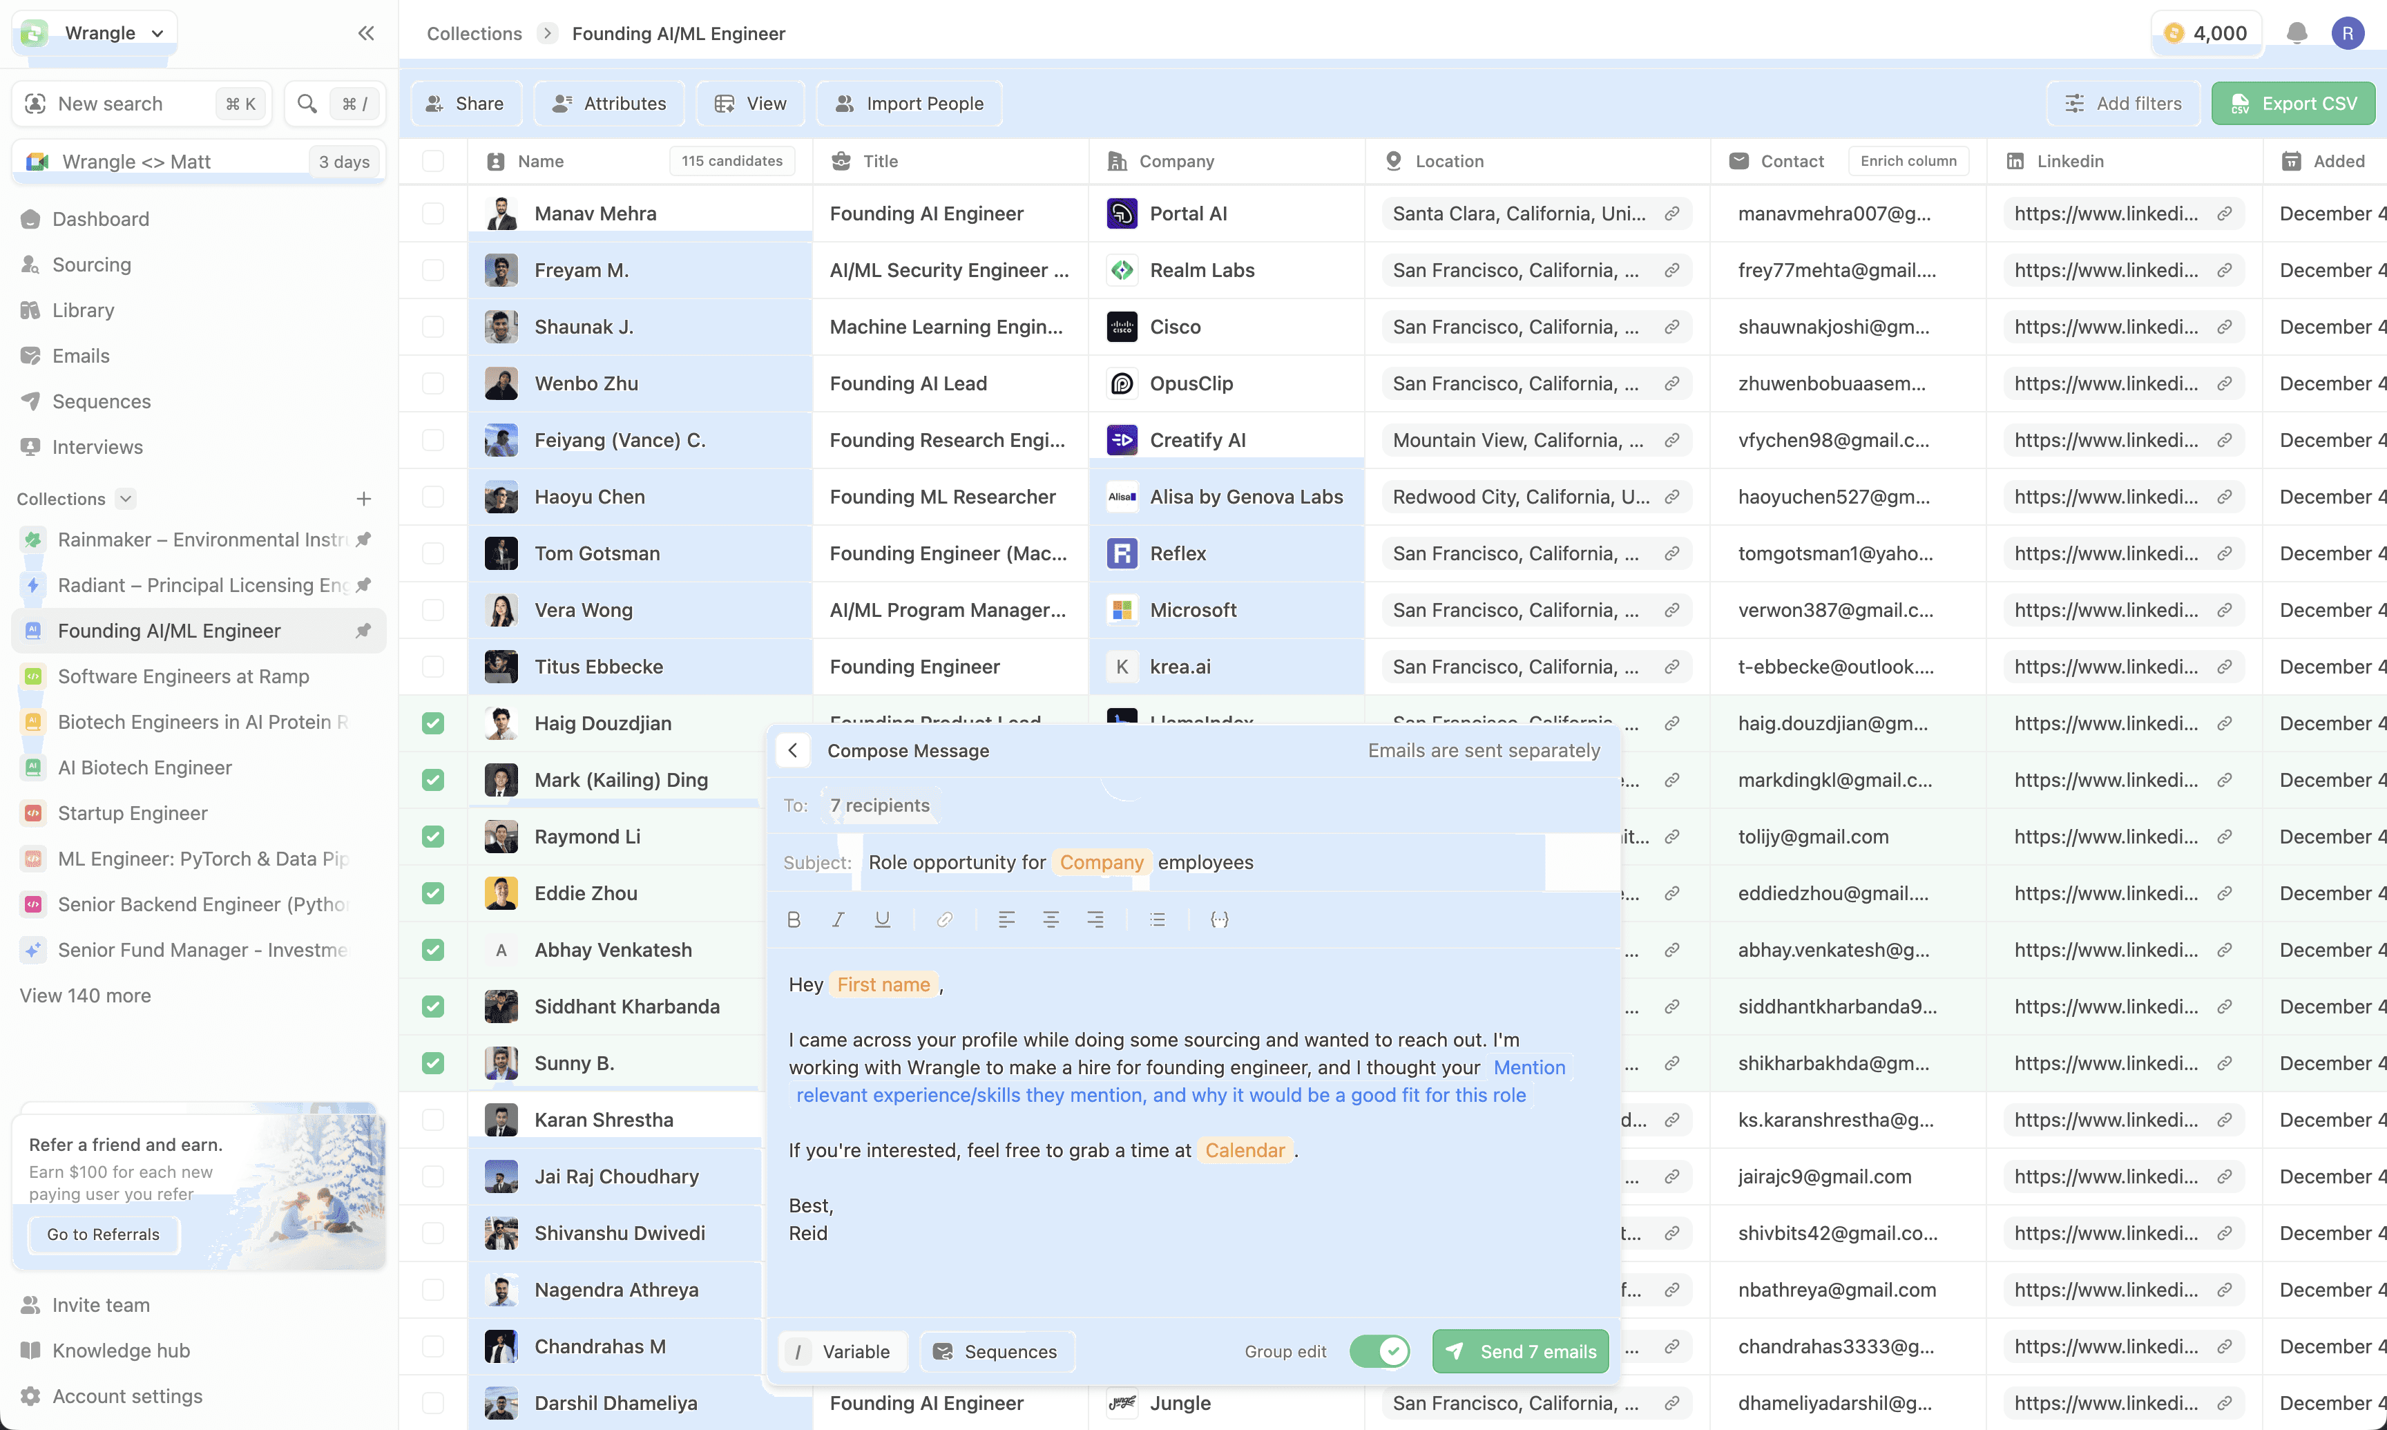Open the notifications bell

click(2297, 32)
